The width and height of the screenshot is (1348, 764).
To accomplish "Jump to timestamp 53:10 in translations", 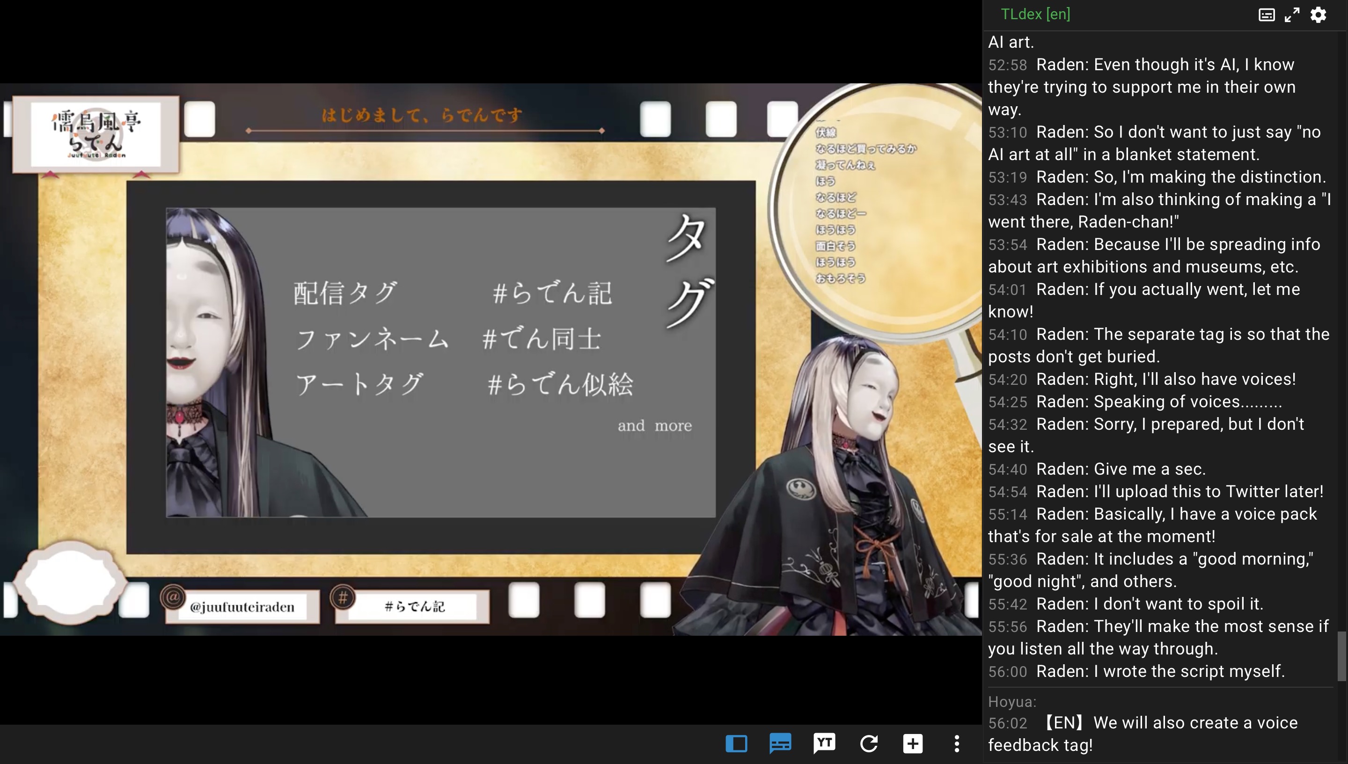I will pyautogui.click(x=1007, y=132).
